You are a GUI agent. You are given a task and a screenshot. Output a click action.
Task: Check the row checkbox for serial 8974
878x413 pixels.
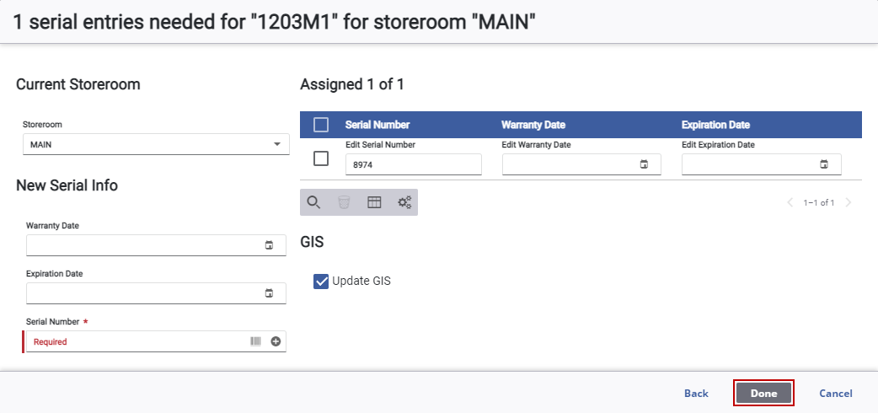click(321, 159)
